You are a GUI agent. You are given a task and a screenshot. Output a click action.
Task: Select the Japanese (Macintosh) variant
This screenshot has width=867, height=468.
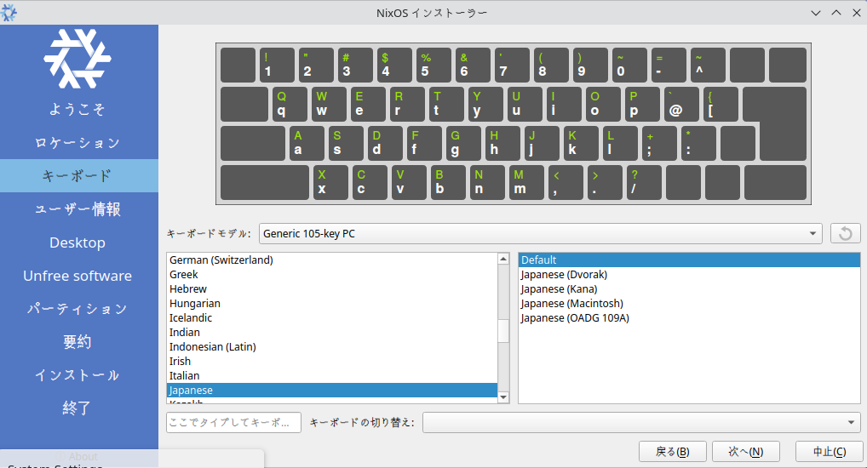coord(689,303)
